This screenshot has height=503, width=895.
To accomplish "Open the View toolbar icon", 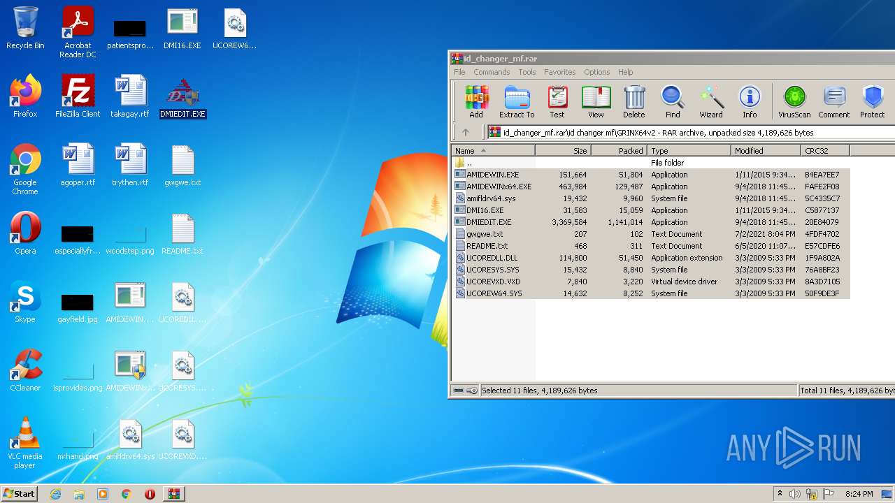I will click(596, 102).
